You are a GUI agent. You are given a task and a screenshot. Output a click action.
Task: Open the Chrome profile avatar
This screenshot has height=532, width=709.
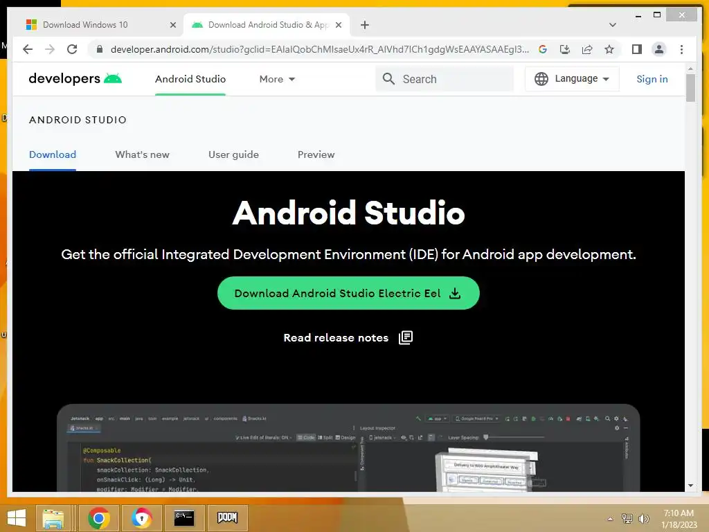click(x=659, y=49)
